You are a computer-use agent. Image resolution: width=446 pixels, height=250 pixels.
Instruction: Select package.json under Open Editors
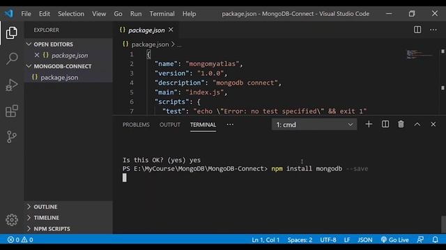pos(70,56)
